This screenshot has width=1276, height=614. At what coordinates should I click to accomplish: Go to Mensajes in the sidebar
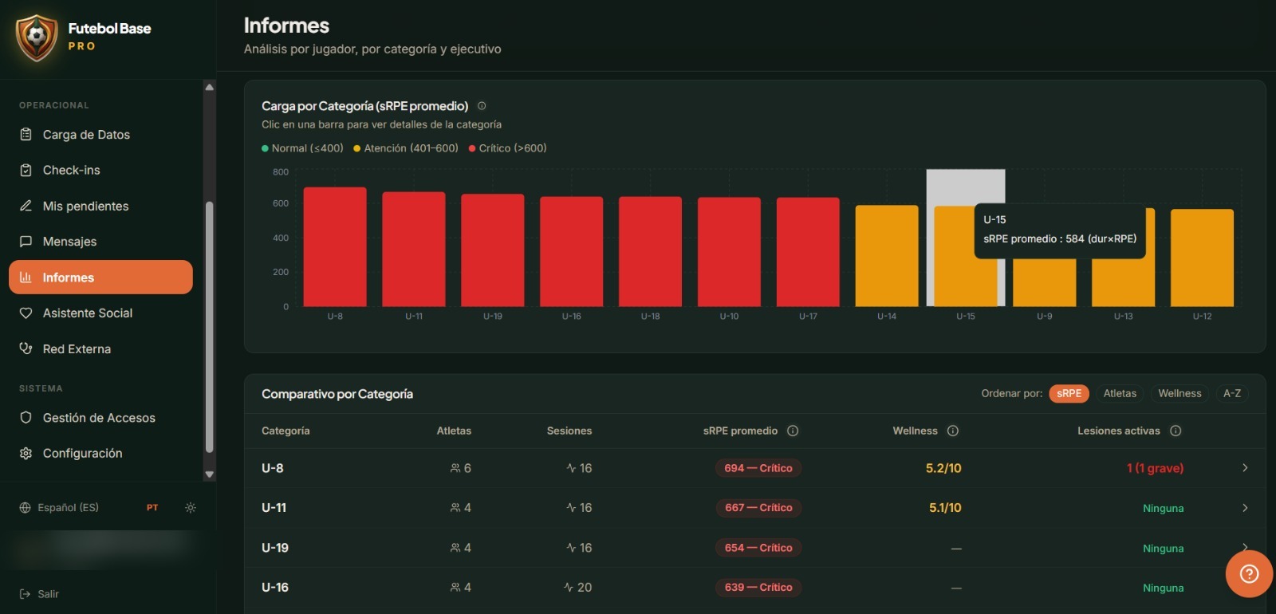[x=100, y=242]
